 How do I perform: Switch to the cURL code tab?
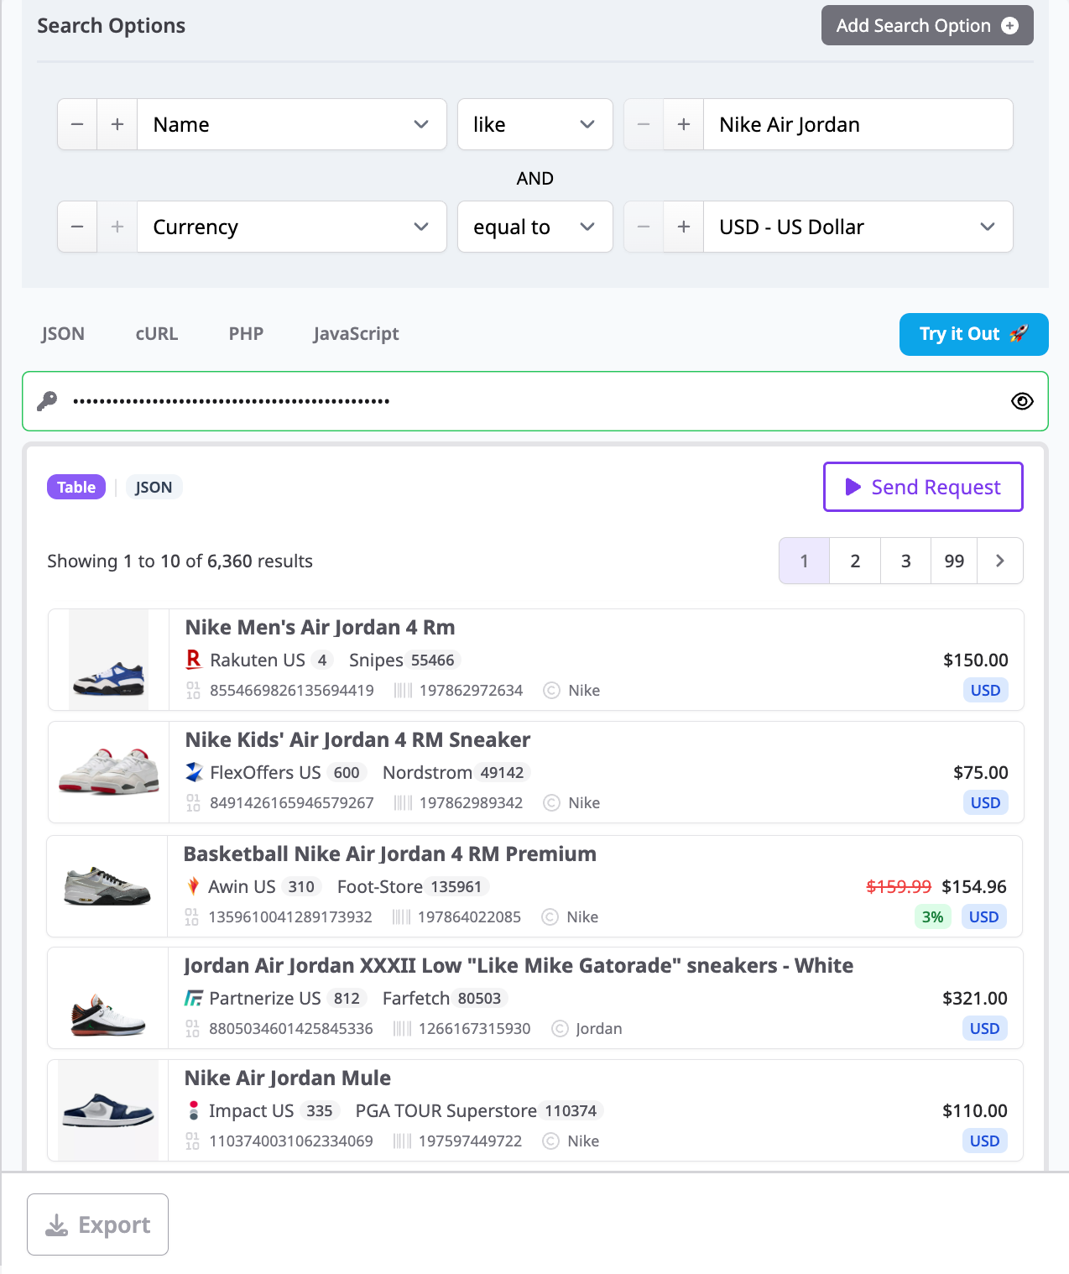pyautogui.click(x=157, y=334)
